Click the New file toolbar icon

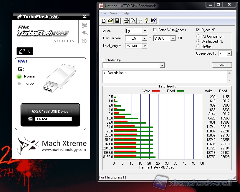click(104, 21)
